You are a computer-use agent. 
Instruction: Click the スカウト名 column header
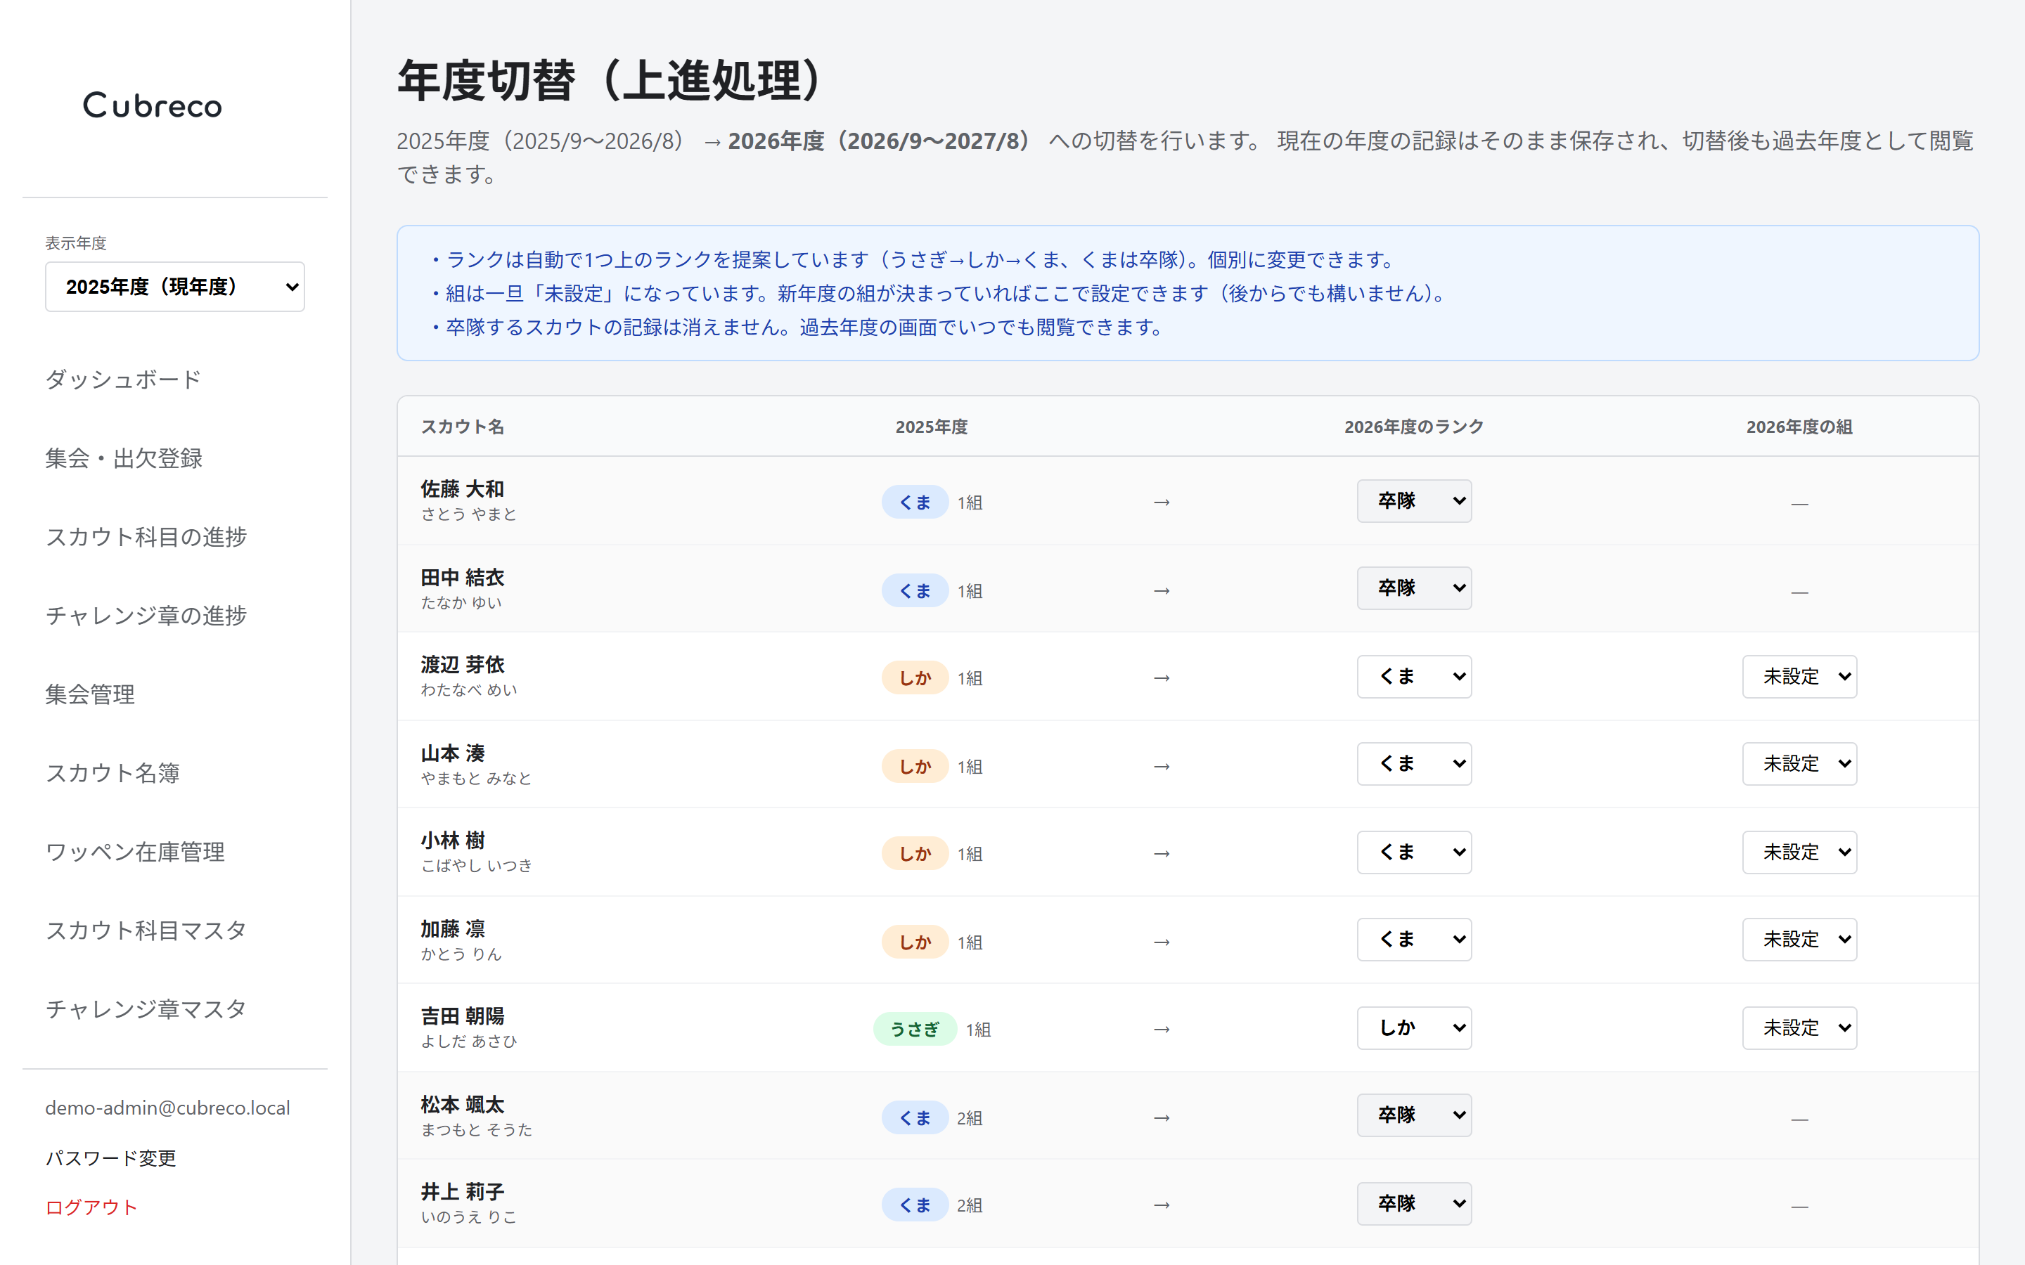463,427
